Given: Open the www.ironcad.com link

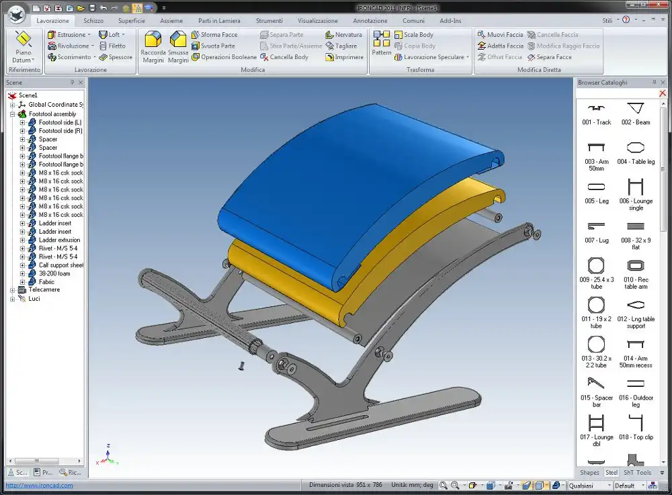Looking at the screenshot, I should (40, 486).
